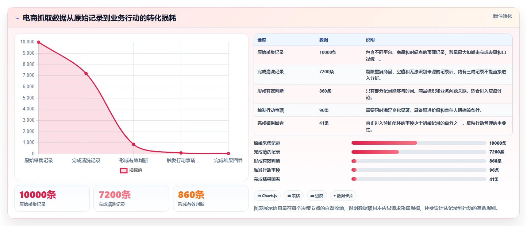This screenshot has height=226, width=527.
Task: Click the 漏斗转化 label at top right
Action: click(x=503, y=16)
